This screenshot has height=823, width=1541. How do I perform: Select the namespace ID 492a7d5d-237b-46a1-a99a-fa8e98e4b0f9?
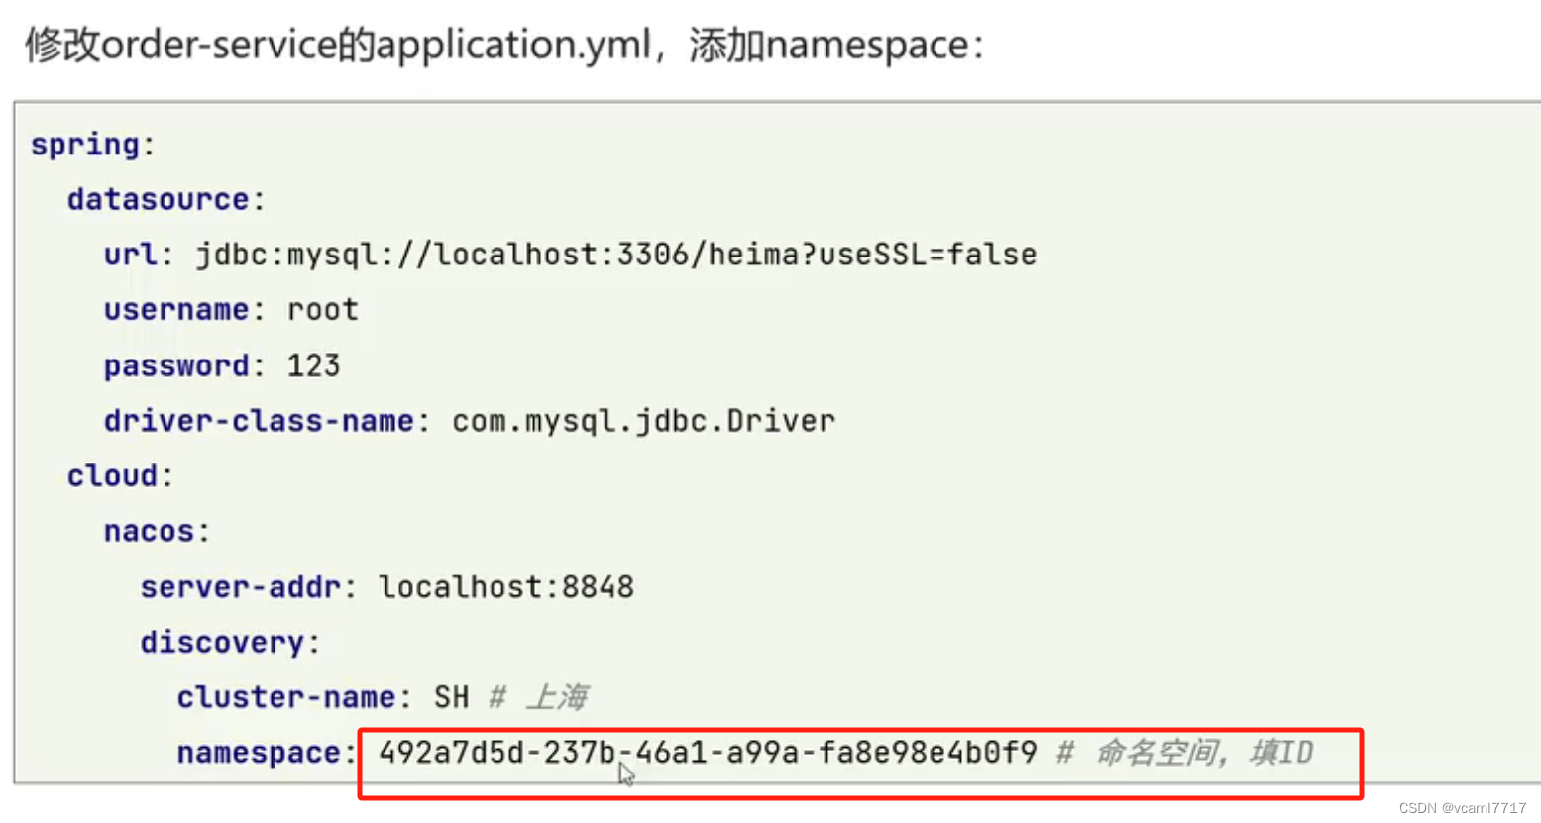point(708,753)
